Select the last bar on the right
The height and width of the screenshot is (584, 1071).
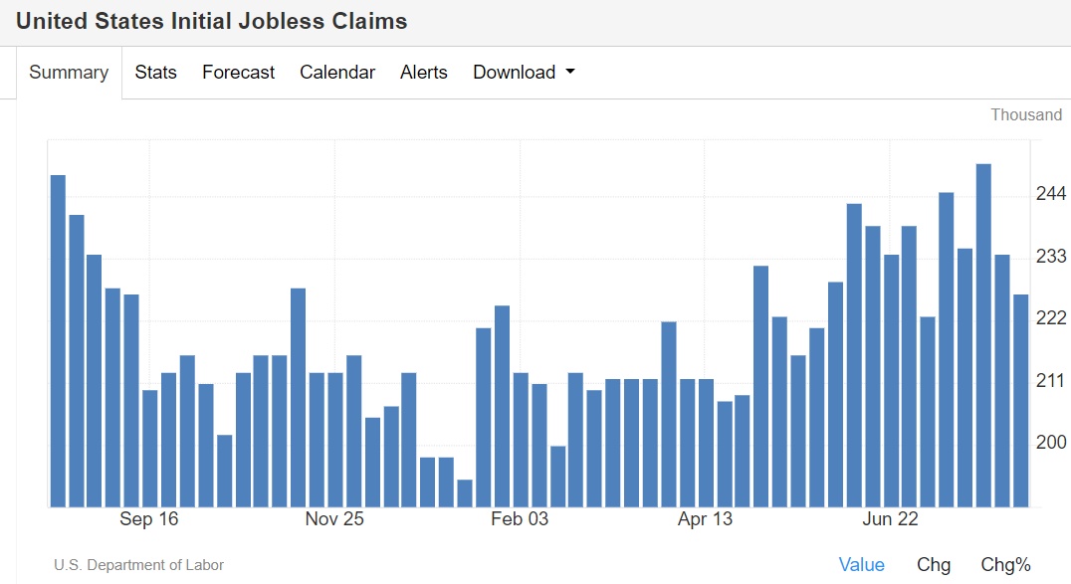[1020, 400]
